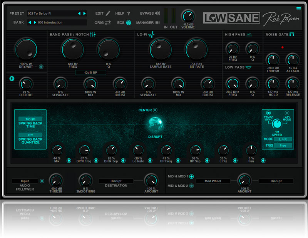Open the preset MANAGER list icon
This screenshot has height=238, width=308.
[157, 23]
